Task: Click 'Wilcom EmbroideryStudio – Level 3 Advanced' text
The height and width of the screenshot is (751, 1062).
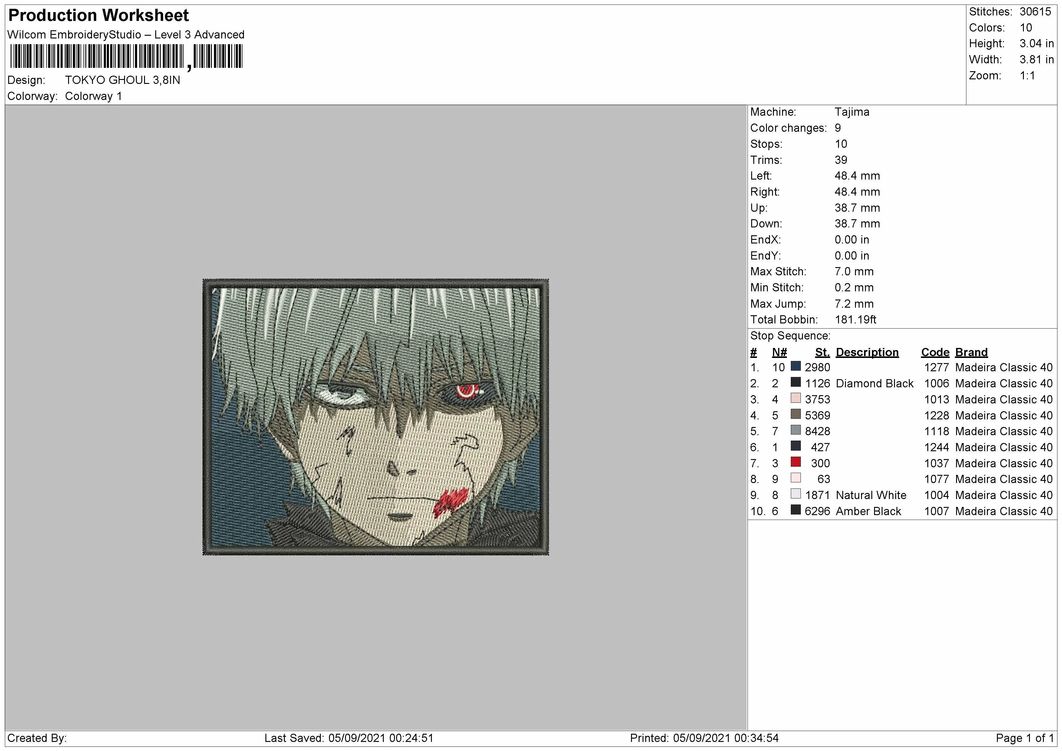Action: [126, 35]
